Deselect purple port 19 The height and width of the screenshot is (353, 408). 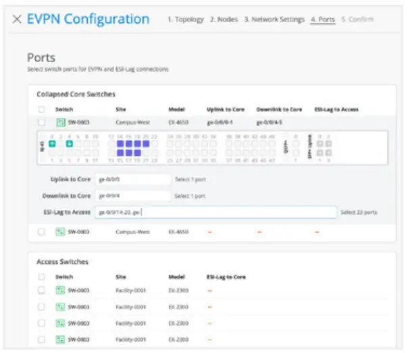pyautogui.click(x=137, y=153)
